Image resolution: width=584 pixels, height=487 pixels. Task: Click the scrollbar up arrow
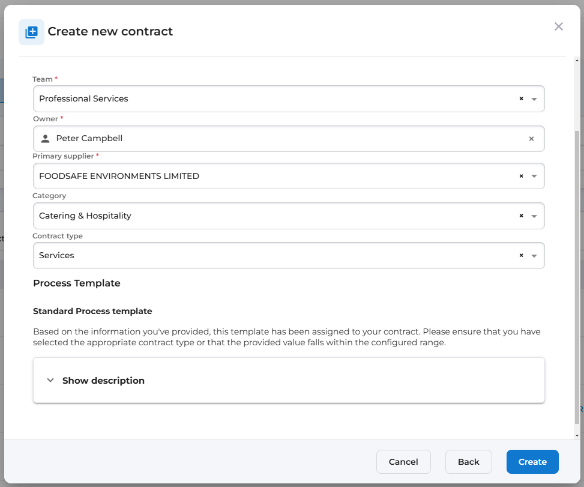(x=577, y=61)
